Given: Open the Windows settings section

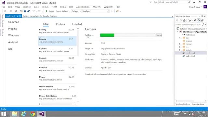Looking at the screenshot, I should 14,35.
